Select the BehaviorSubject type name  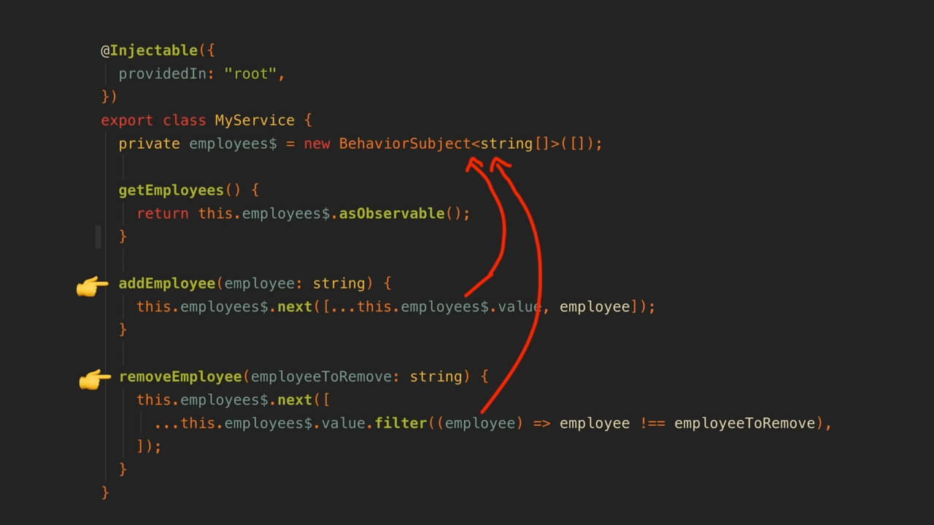pyautogui.click(x=405, y=144)
